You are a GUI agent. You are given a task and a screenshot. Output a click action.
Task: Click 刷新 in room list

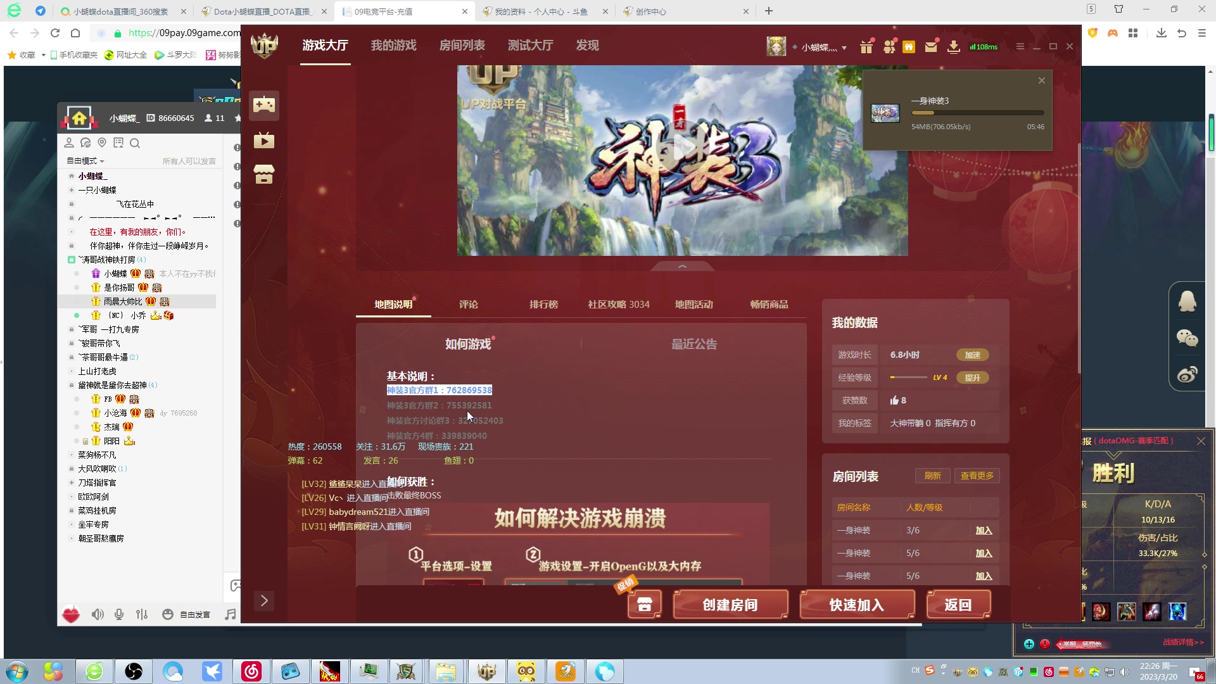point(932,476)
